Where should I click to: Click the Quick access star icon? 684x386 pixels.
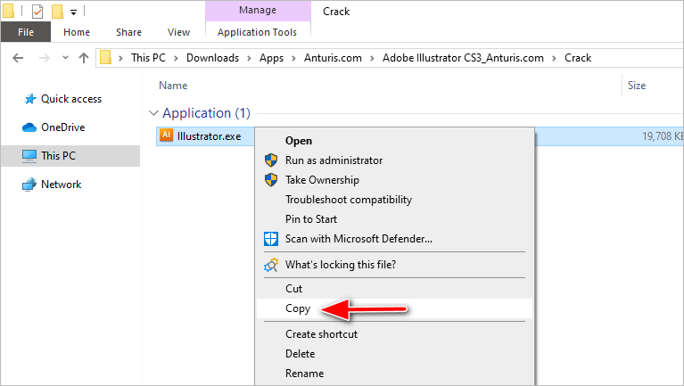pyautogui.click(x=29, y=99)
